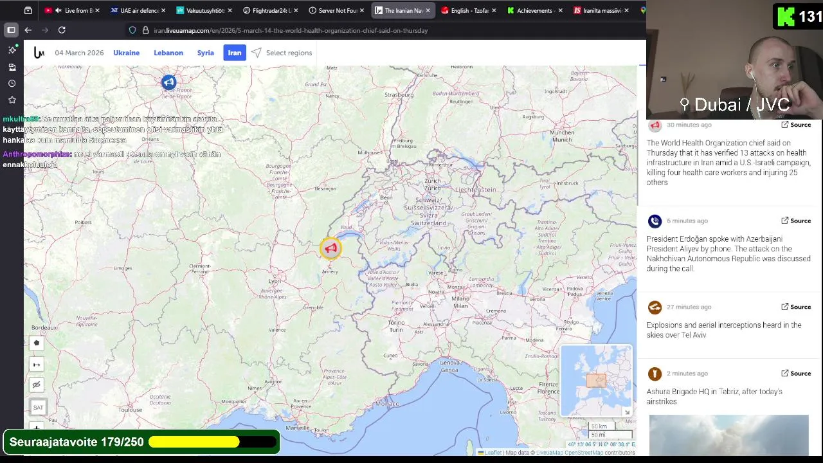Screen dimensions: 823x463
Task: Open Source link for Tel Aviv explosions post
Action: [796, 307]
